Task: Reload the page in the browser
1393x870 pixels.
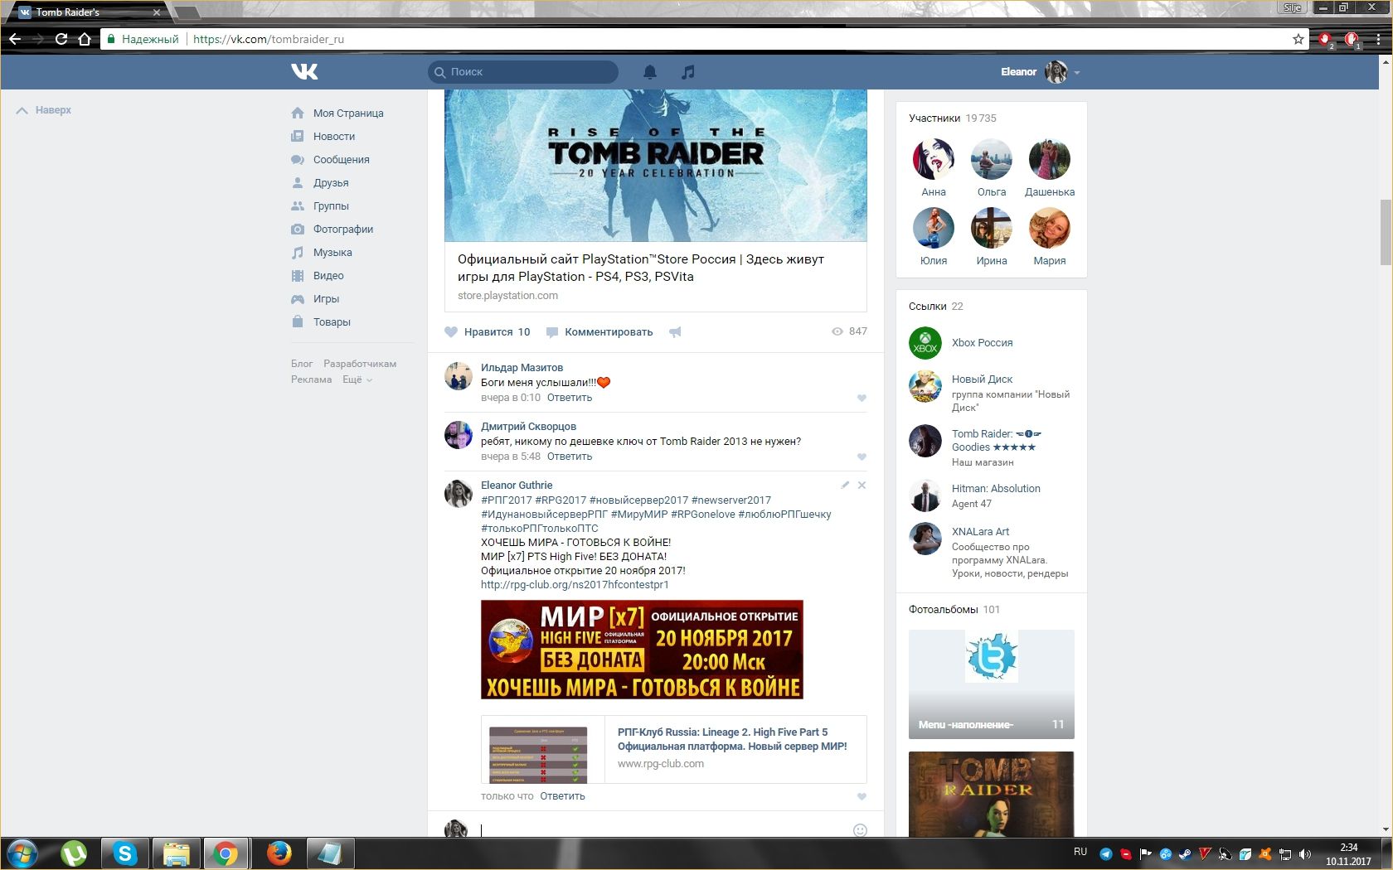Action: coord(61,39)
